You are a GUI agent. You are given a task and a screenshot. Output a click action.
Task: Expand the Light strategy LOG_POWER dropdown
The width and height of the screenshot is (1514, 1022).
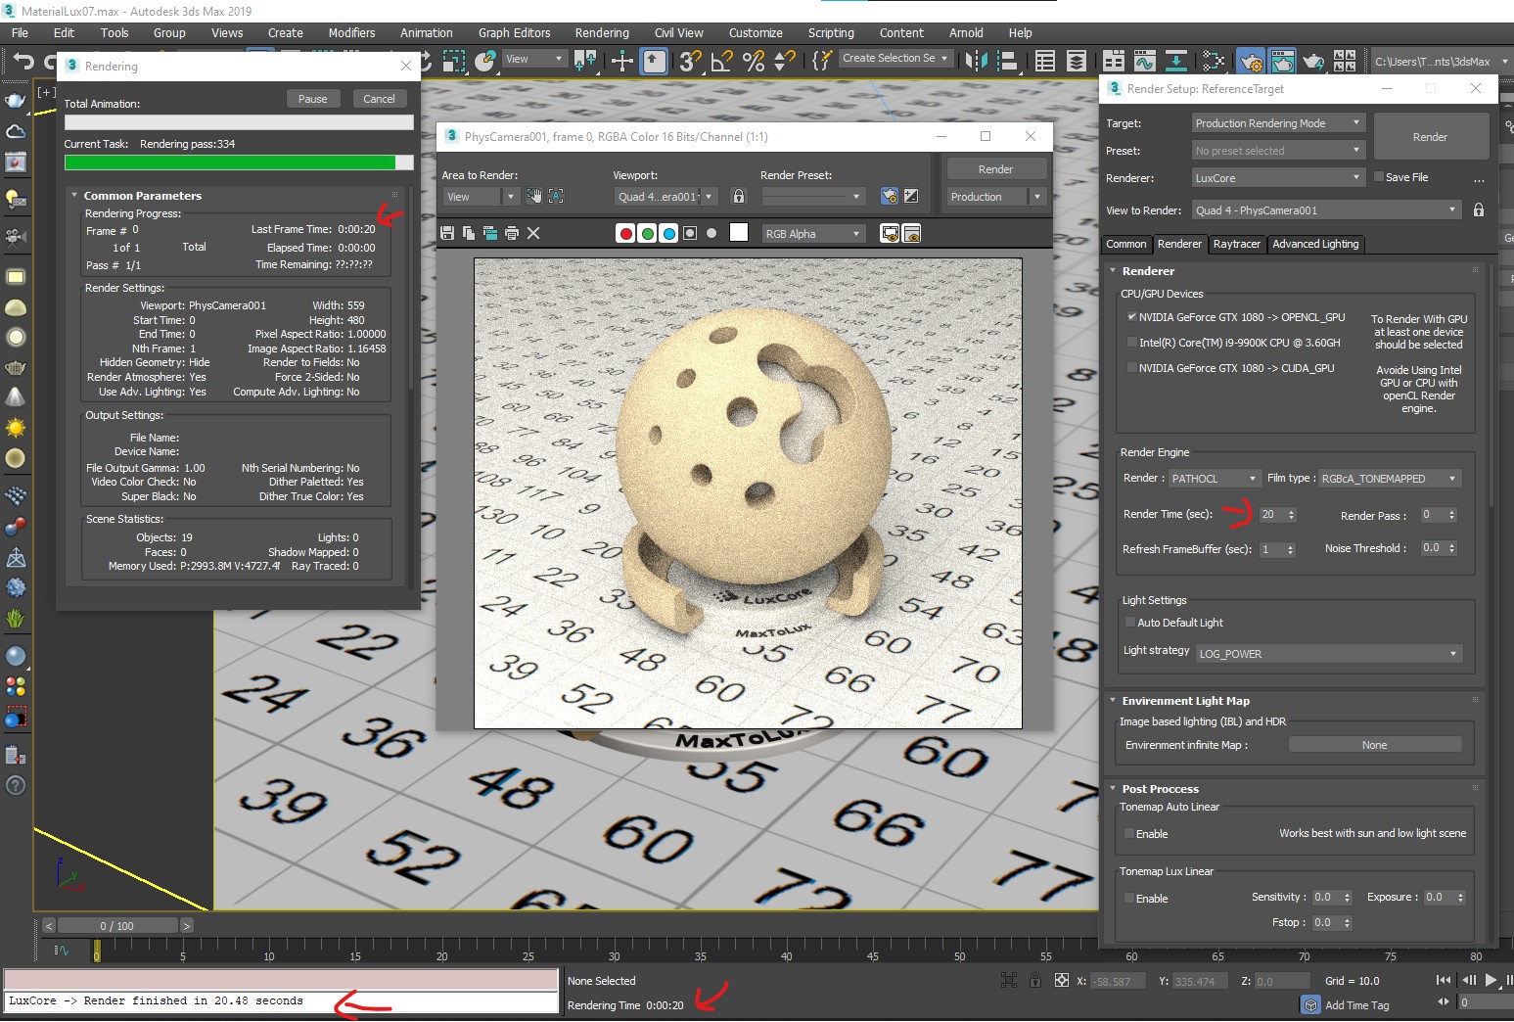click(1329, 654)
